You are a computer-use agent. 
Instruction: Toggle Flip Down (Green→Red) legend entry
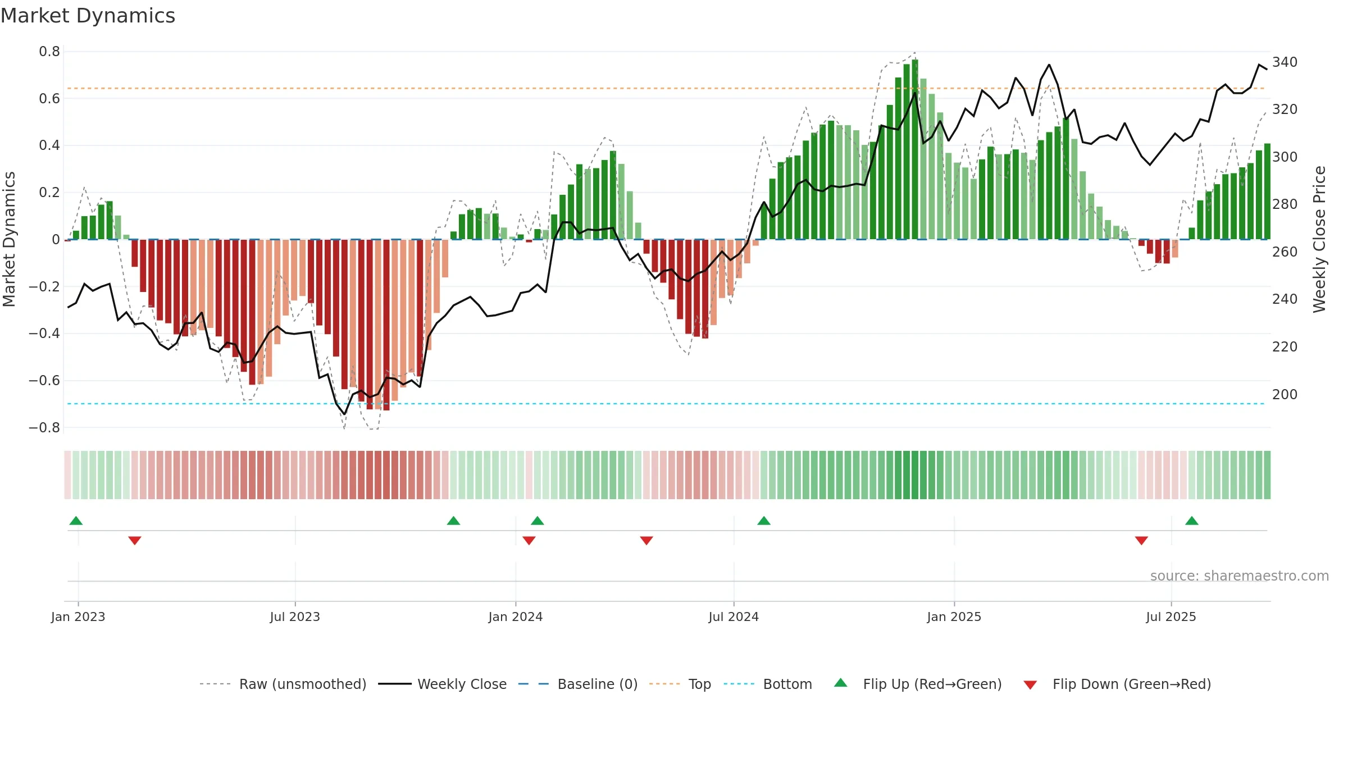pos(1117,684)
